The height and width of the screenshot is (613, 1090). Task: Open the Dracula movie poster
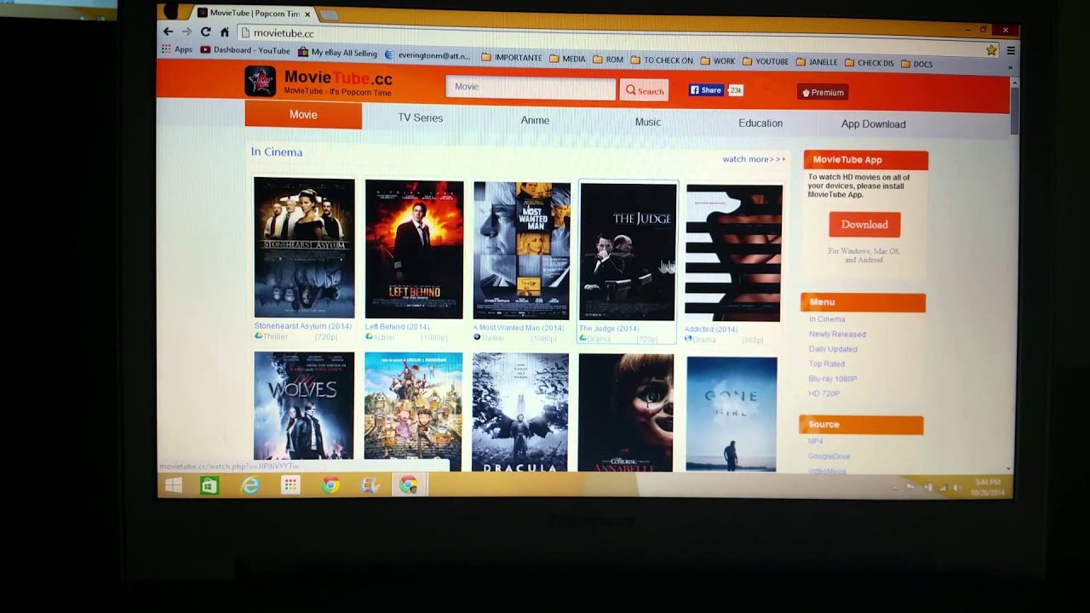(520, 411)
